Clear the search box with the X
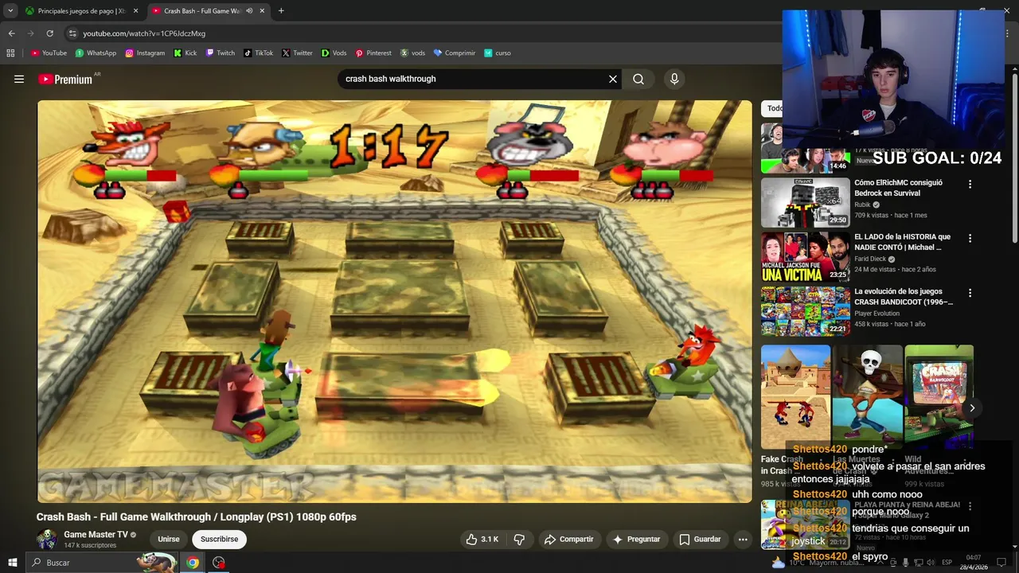 pos(613,79)
